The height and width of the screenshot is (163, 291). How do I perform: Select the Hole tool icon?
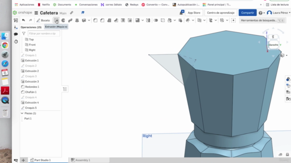[x=130, y=20]
